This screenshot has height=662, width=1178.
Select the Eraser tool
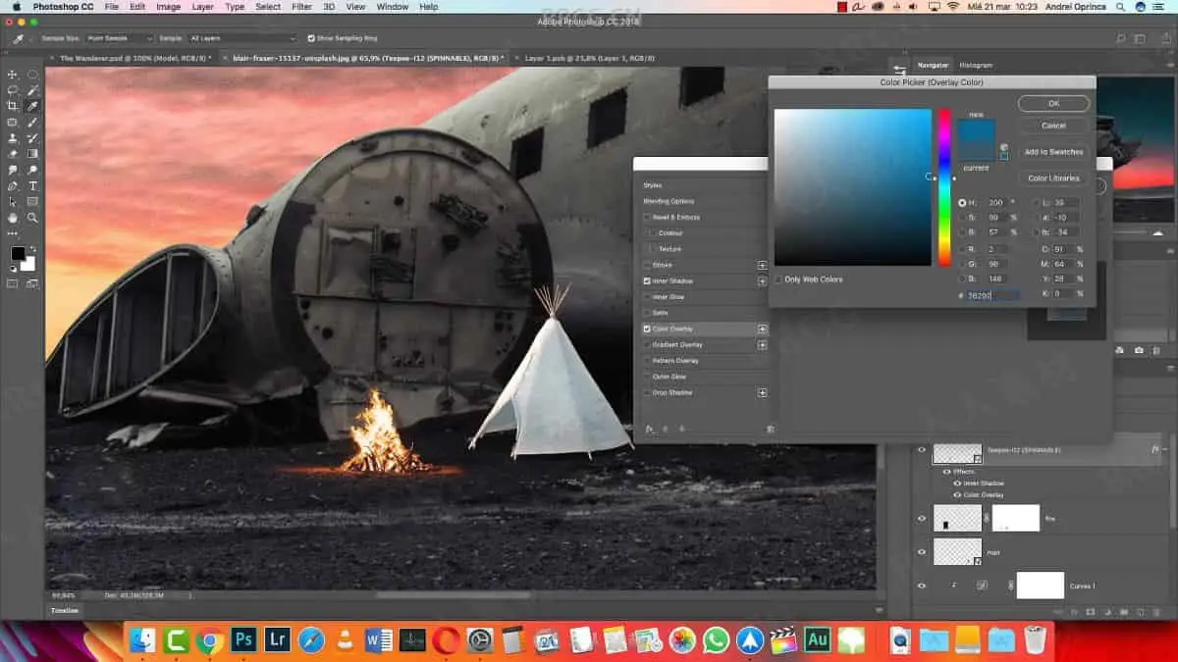(x=13, y=154)
